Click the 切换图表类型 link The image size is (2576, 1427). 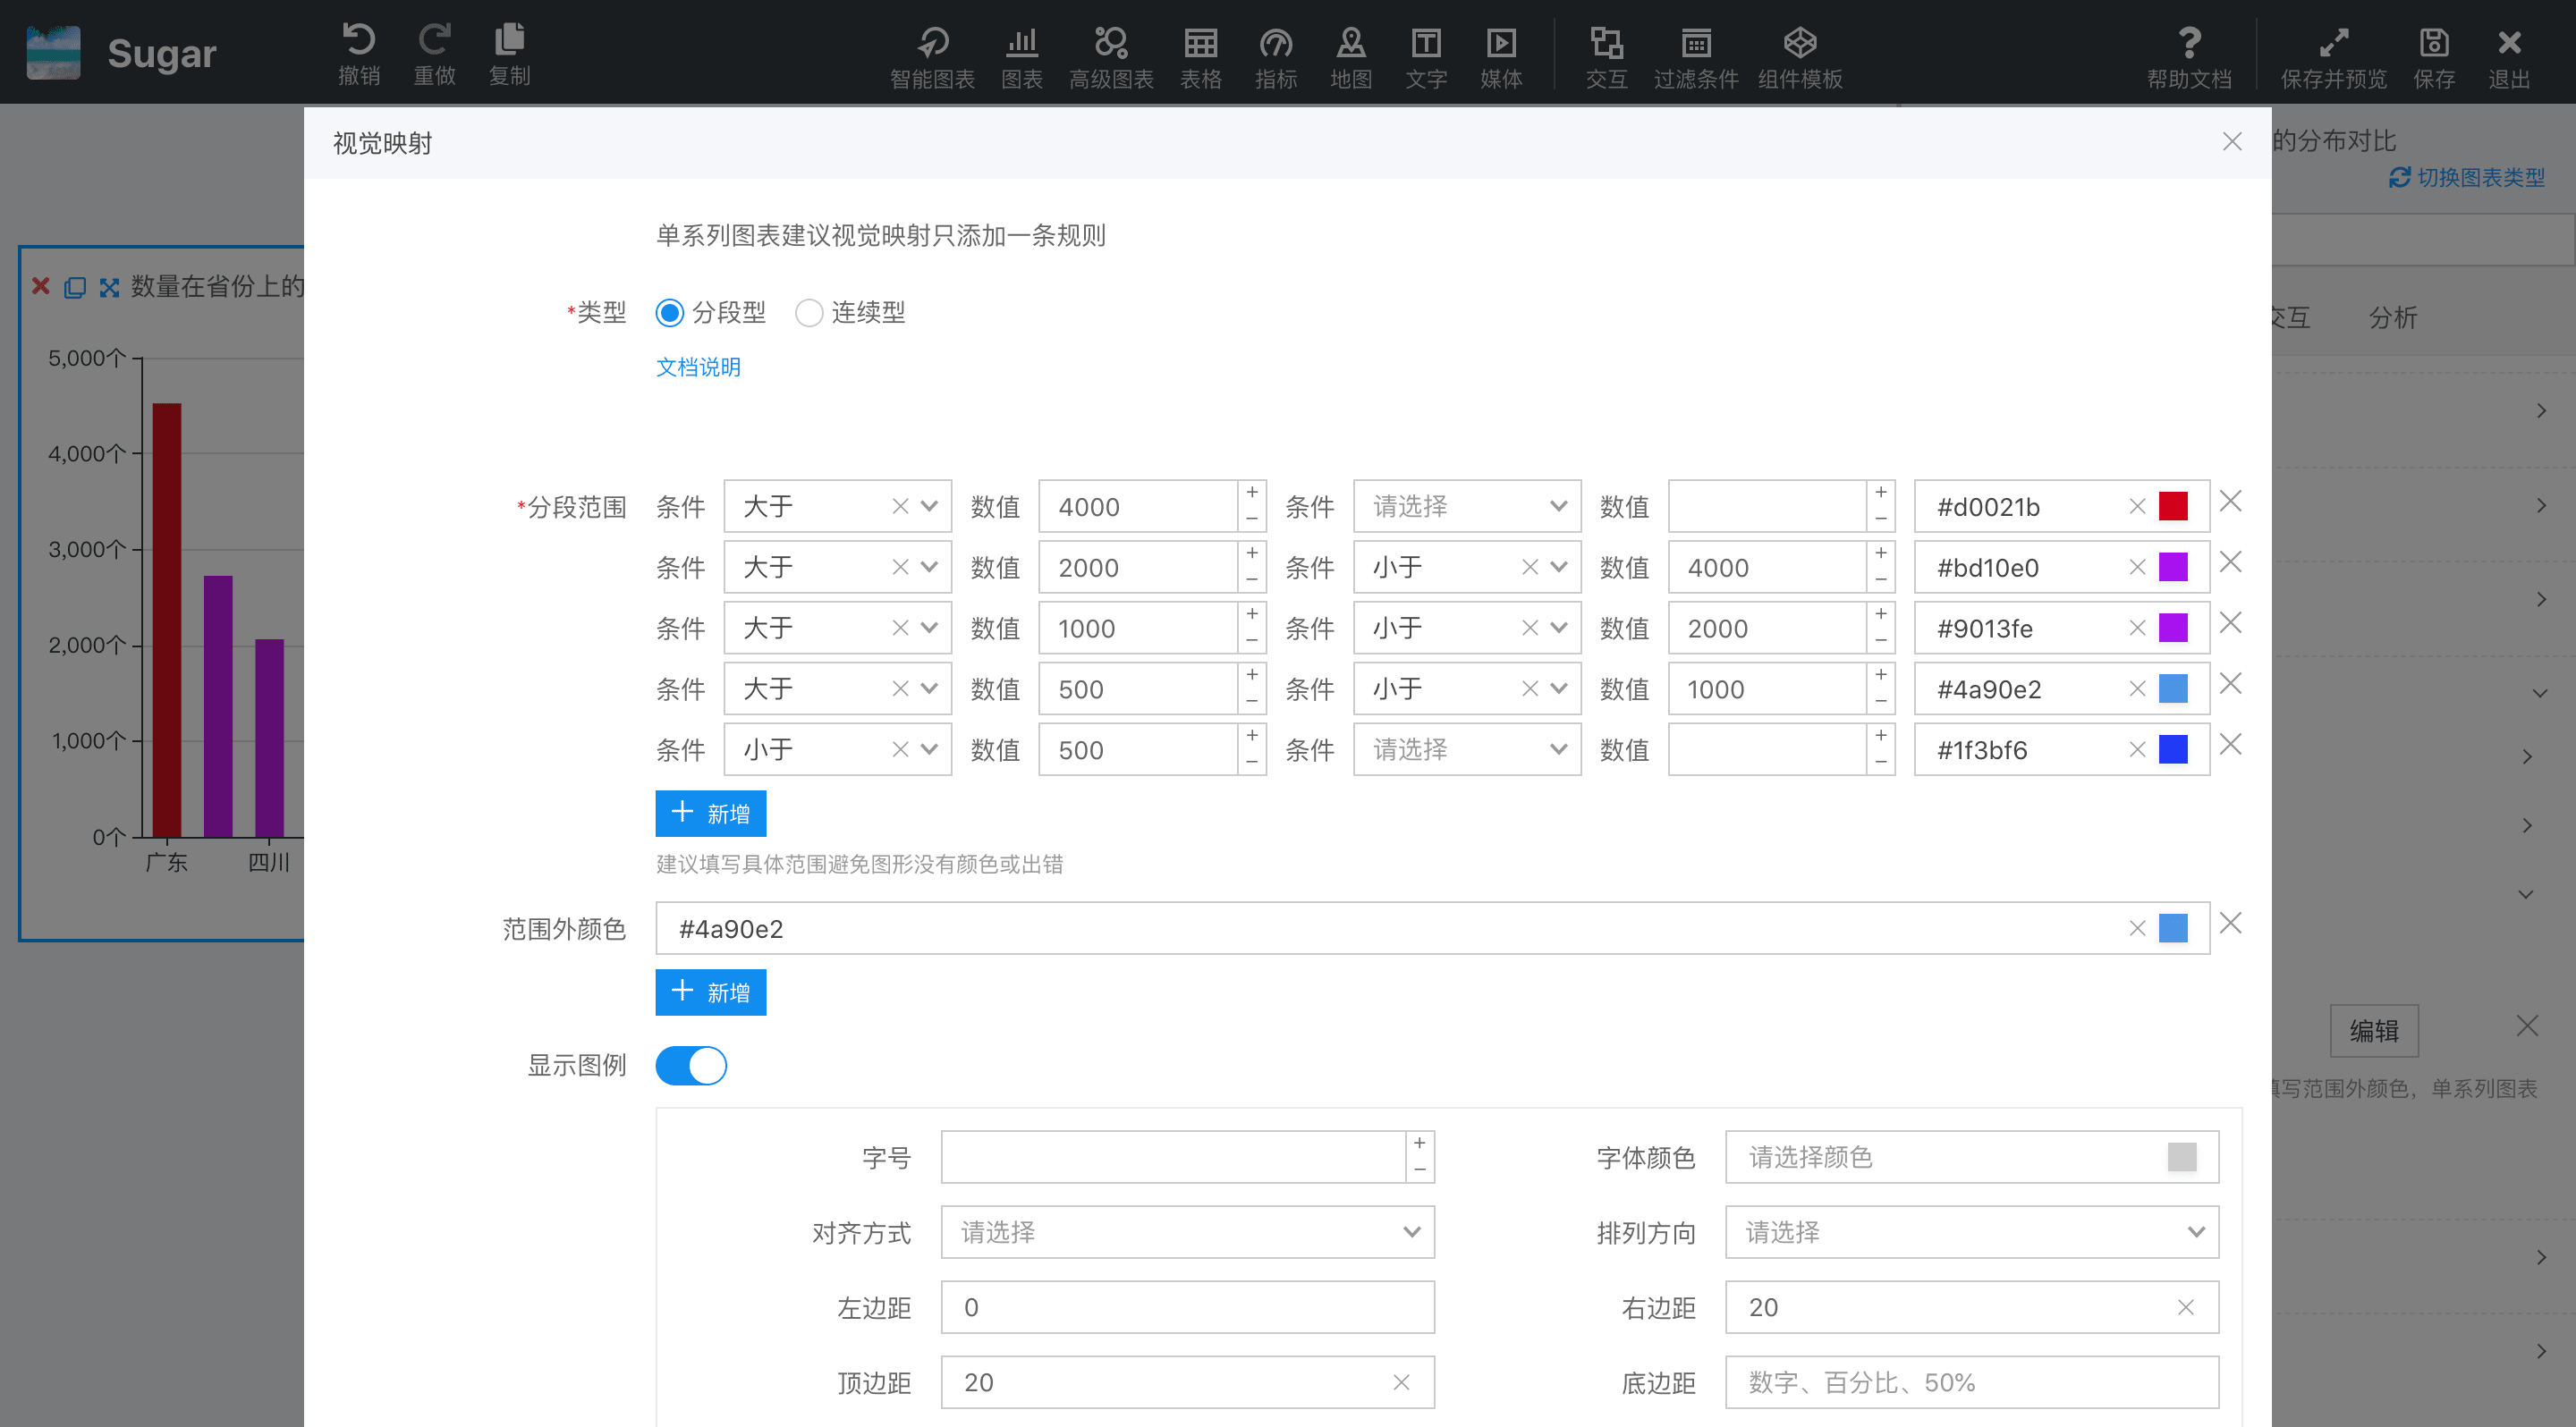[2467, 178]
